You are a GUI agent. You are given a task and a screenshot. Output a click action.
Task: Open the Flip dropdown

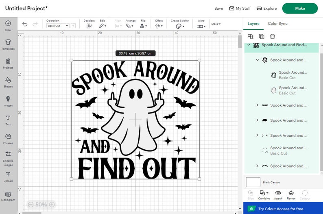[x=143, y=26]
